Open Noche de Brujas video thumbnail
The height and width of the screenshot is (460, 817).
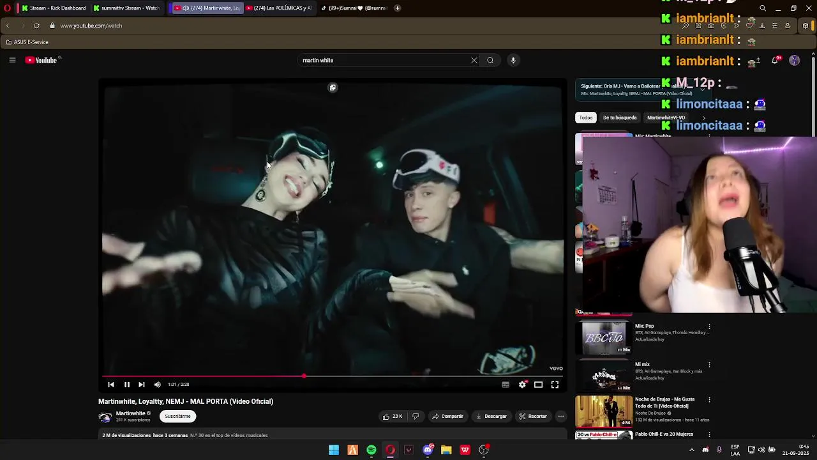604,411
